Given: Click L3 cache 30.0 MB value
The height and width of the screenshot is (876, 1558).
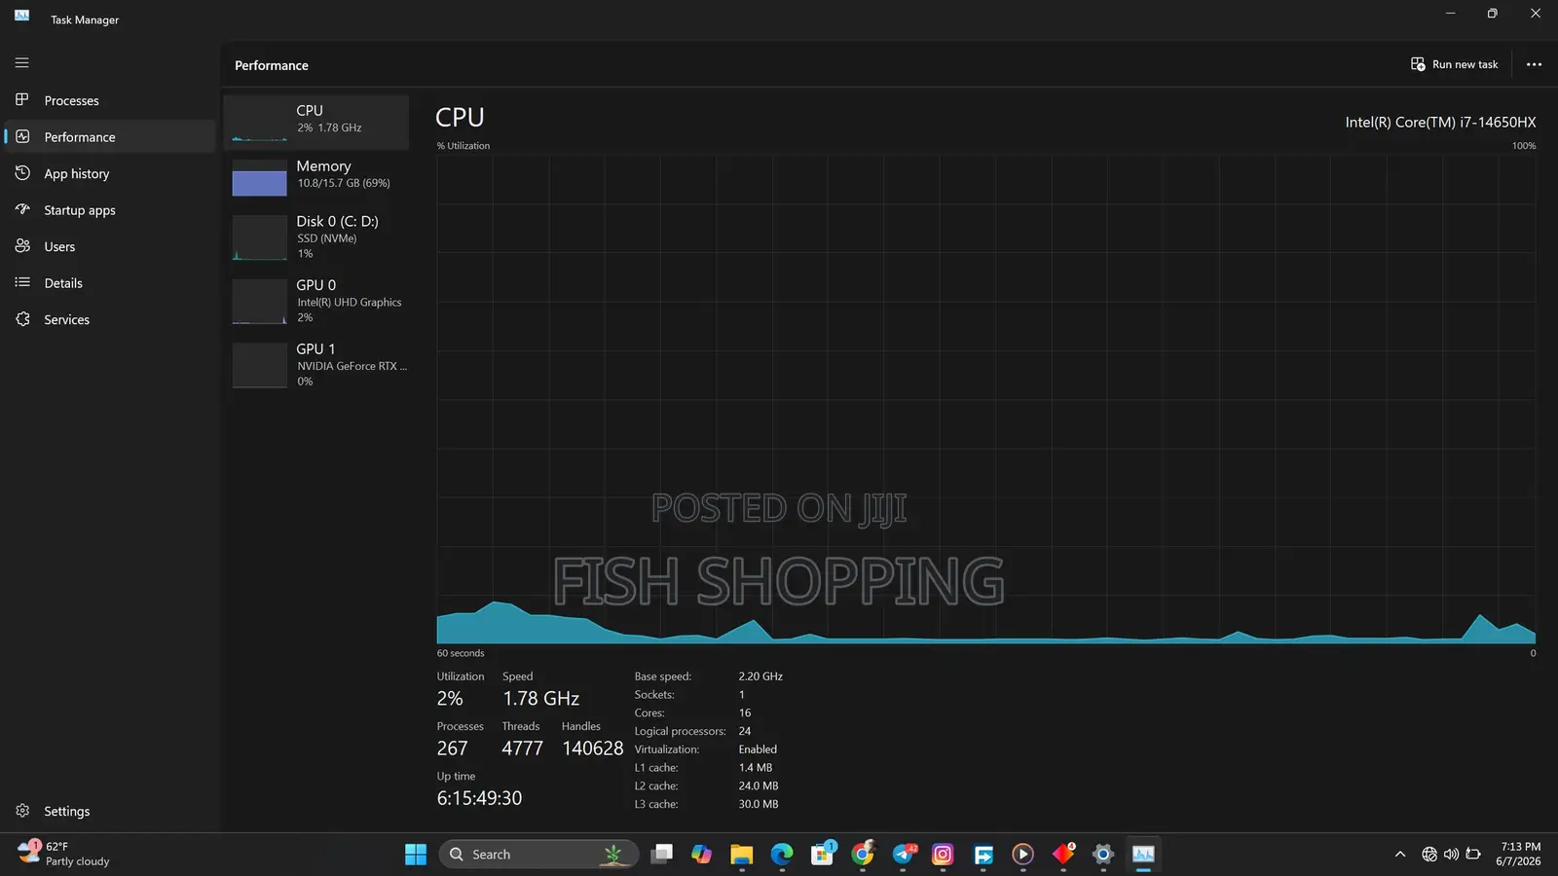Looking at the screenshot, I should (759, 804).
